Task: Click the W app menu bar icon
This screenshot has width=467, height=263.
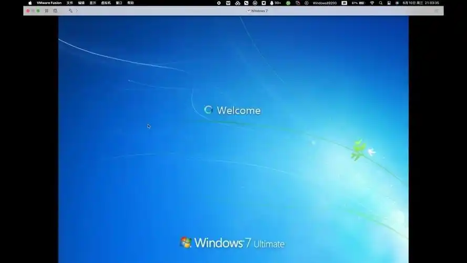Action: click(x=228, y=3)
